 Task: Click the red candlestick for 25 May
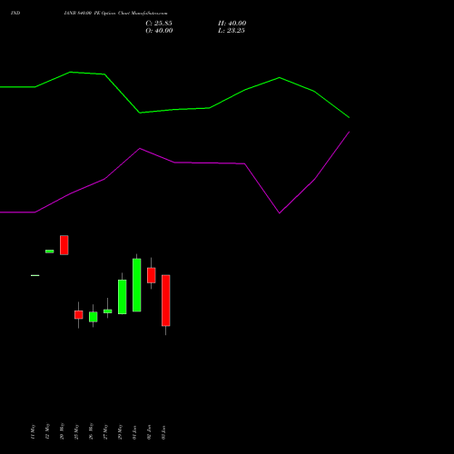pos(79,315)
